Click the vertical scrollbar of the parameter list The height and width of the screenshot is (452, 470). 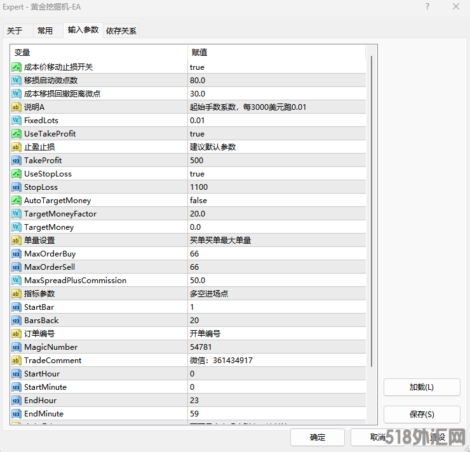click(372, 211)
